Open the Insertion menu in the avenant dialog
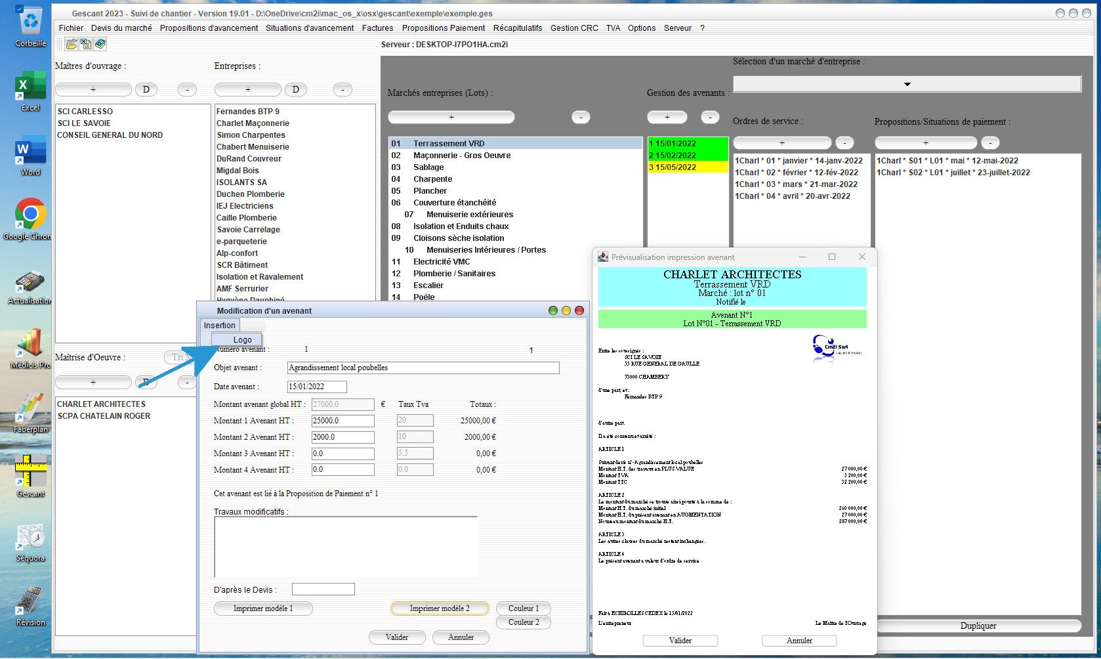 [x=219, y=326]
